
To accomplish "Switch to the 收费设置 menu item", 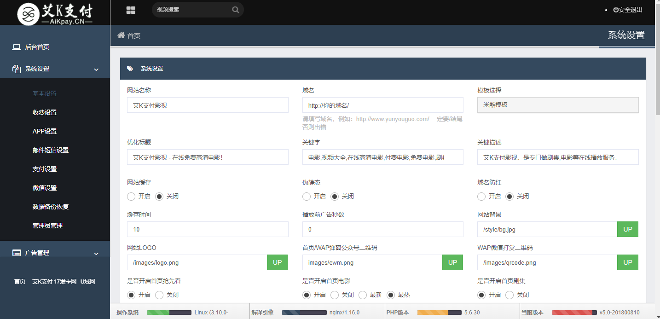I will tap(44, 112).
